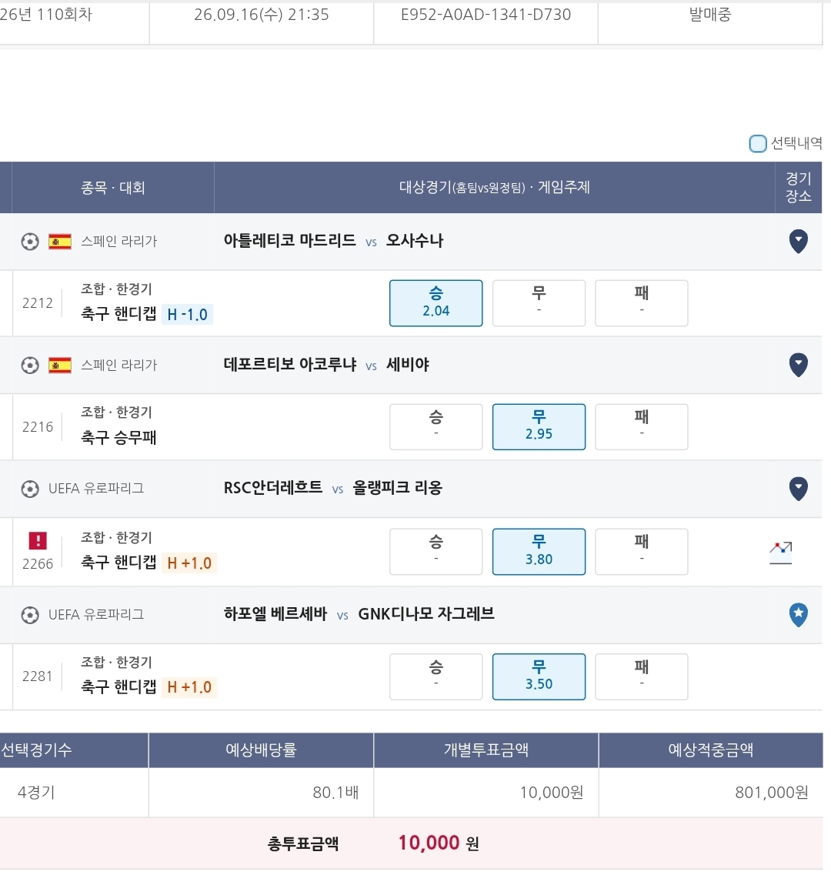Click the red exclamation alert on game 2266
The height and width of the screenshot is (875, 831).
[38, 540]
